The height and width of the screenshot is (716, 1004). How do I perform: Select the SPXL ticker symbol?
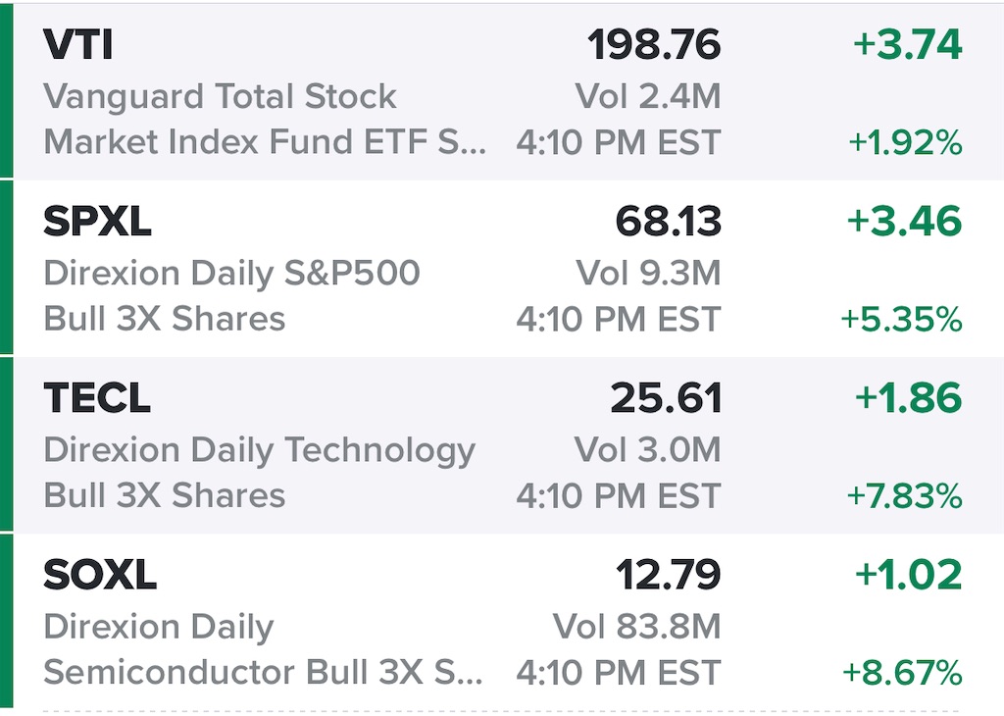coord(97,223)
